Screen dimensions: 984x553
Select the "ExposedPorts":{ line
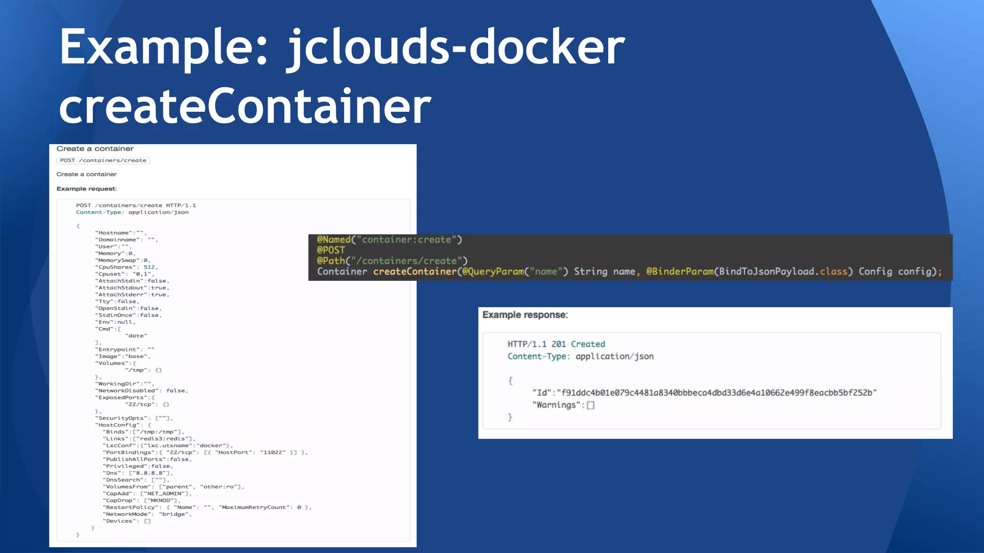coord(124,397)
